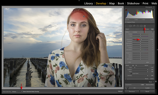Click the Shadows slider handle
The image size is (158, 95).
click(x=140, y=46)
